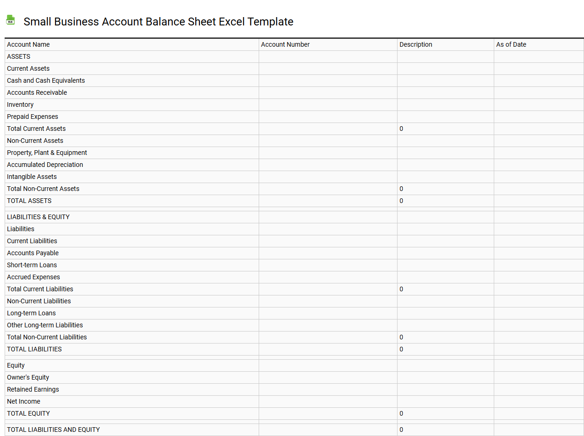This screenshot has width=584, height=436.
Task: Select the Cash and Cash Equivalents cell
Action: [x=46, y=80]
